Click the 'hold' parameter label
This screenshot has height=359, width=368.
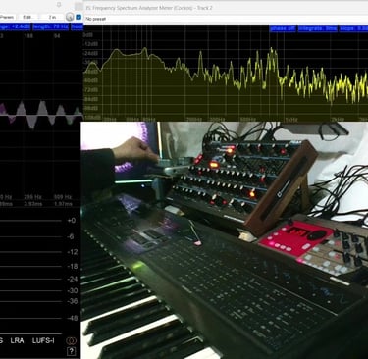77,26
